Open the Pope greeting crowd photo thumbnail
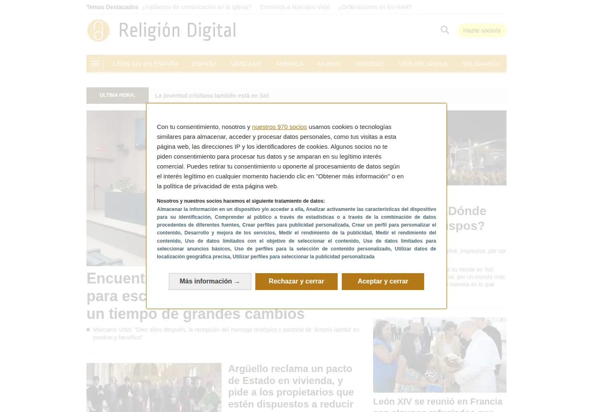The width and height of the screenshot is (593, 412). coord(440,355)
